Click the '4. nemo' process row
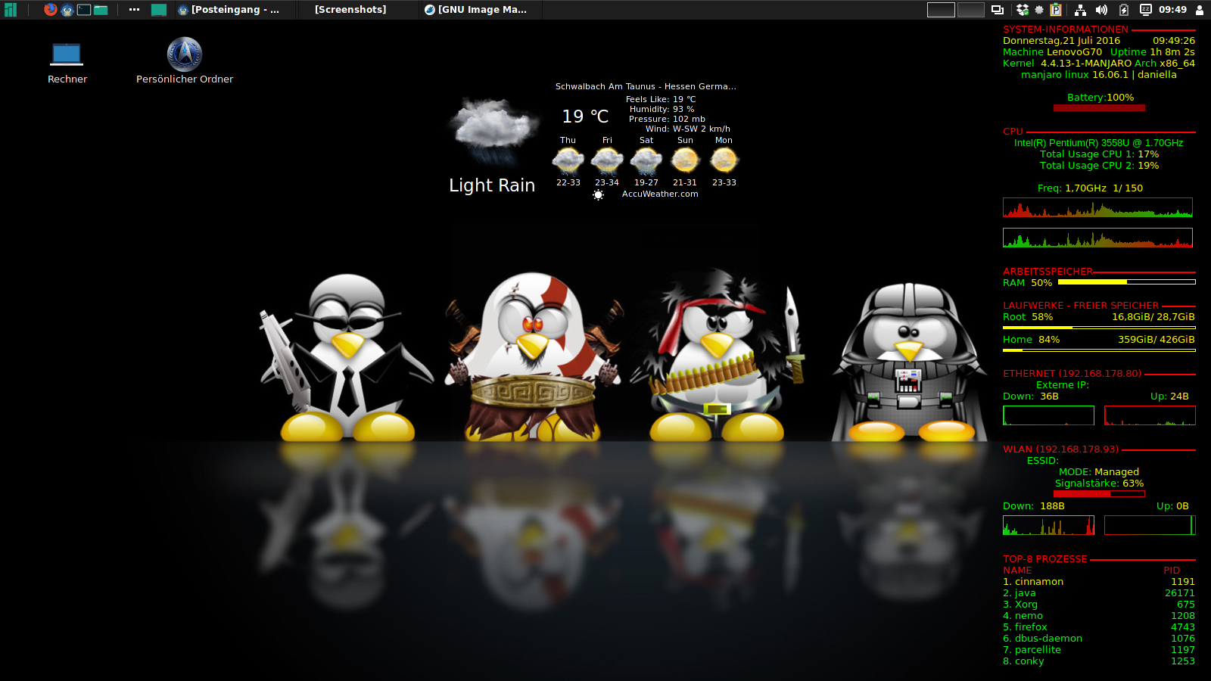 [1099, 616]
